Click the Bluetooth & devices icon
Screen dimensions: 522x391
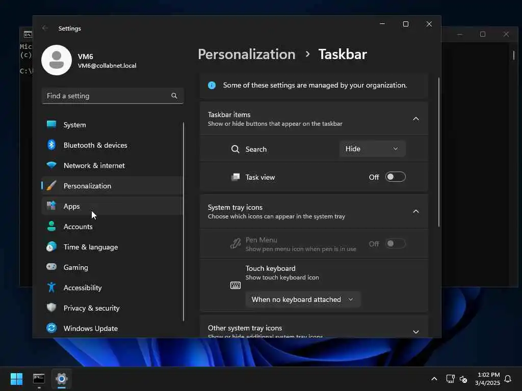pyautogui.click(x=51, y=145)
